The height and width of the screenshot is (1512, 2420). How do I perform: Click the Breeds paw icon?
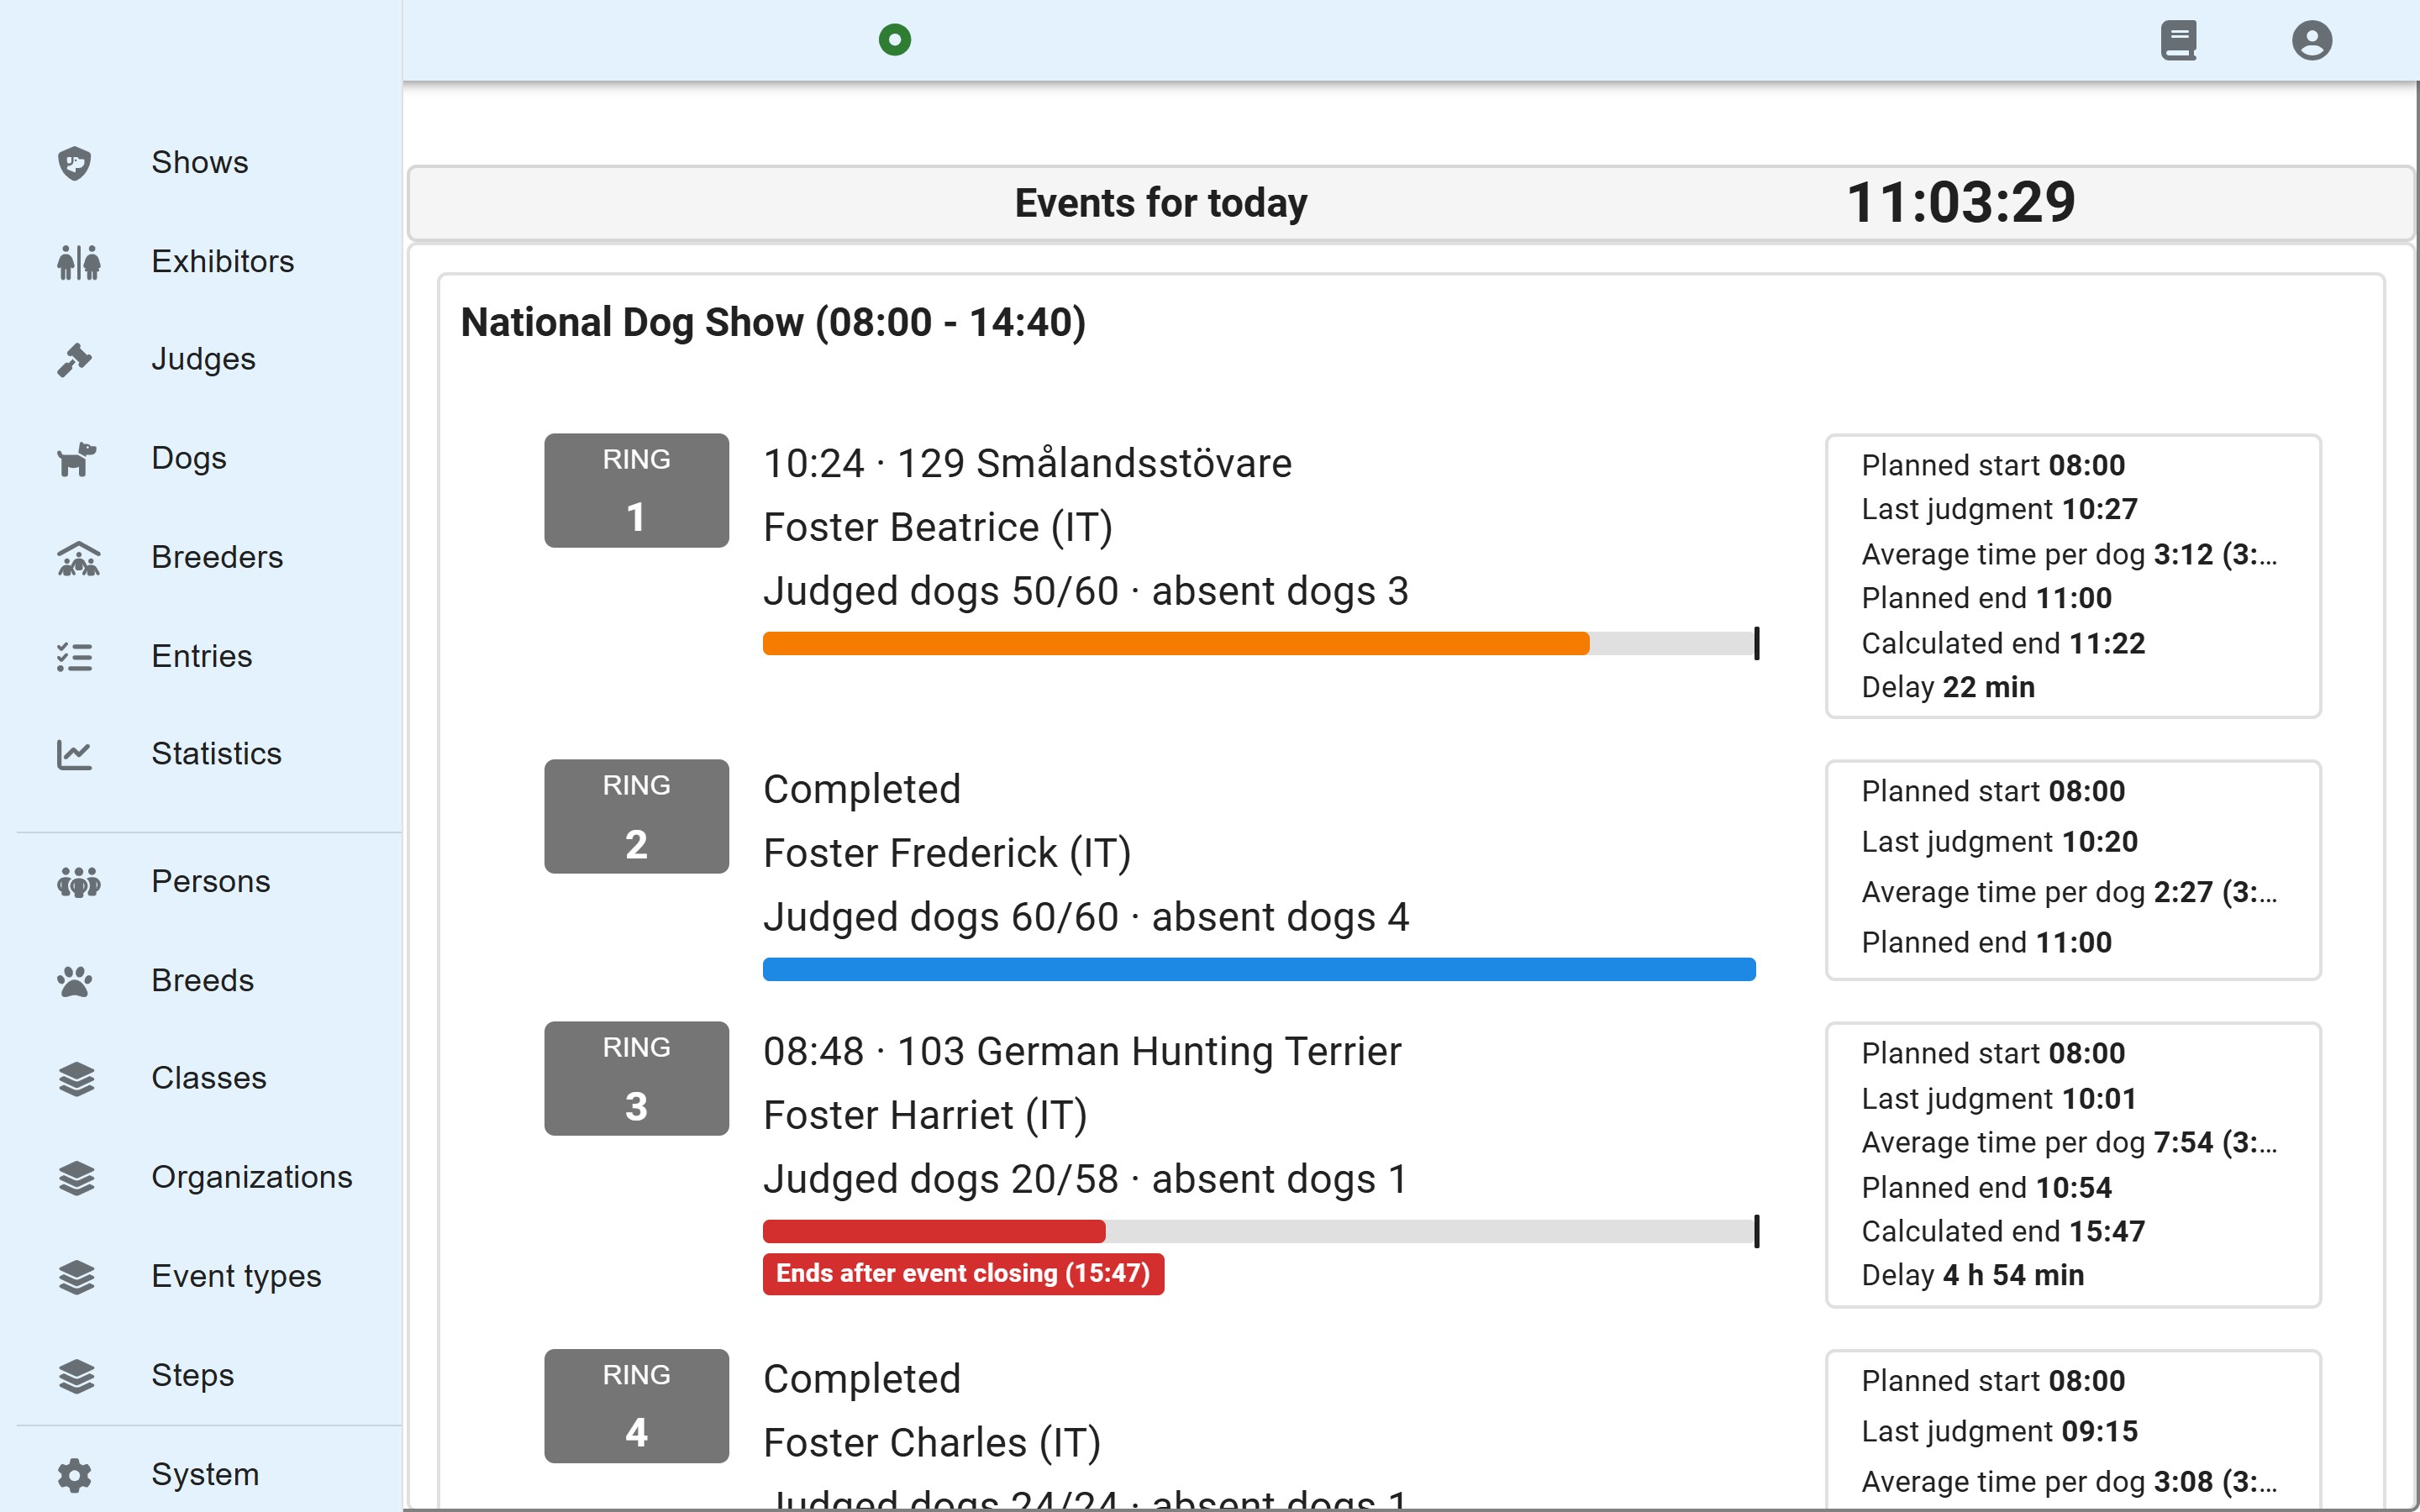[75, 981]
